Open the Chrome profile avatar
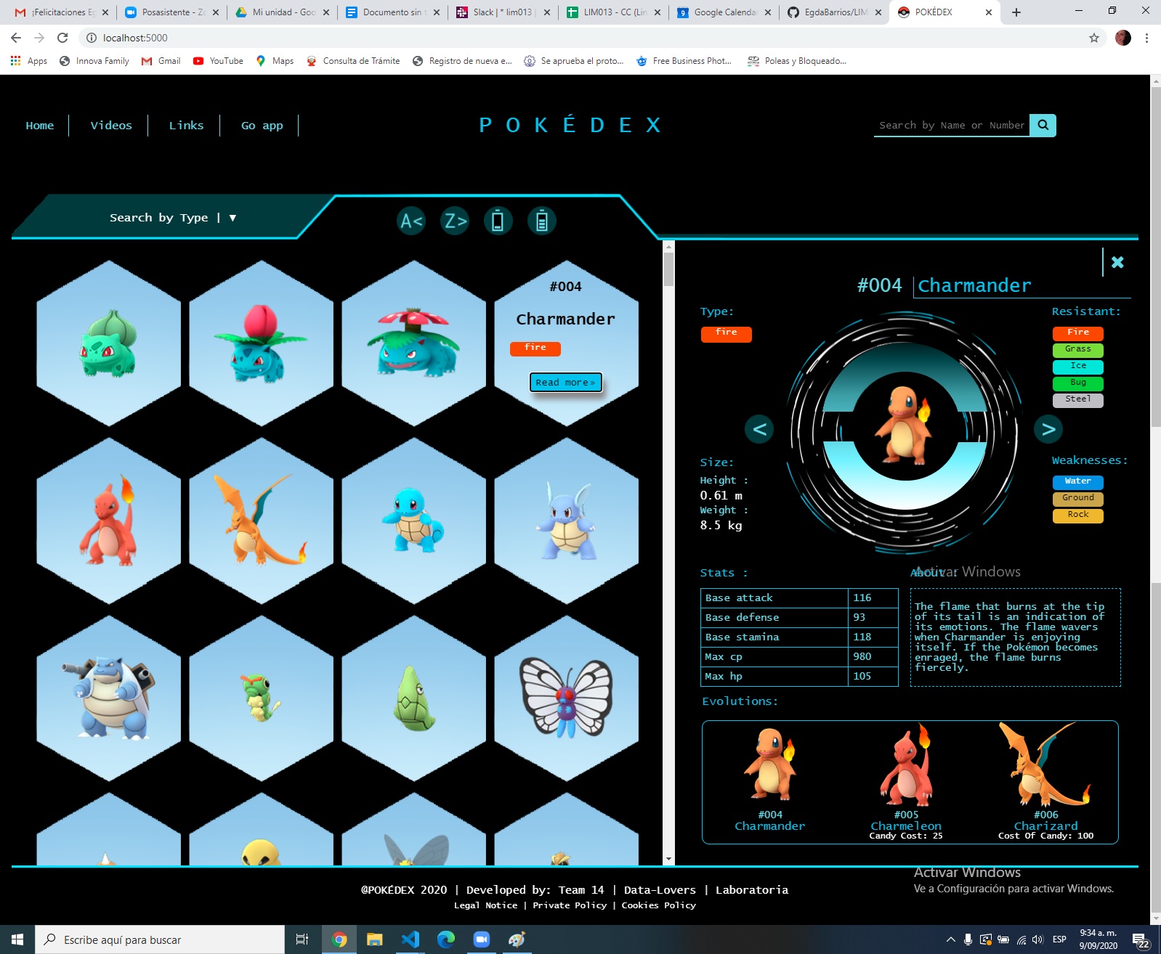This screenshot has width=1161, height=954. pos(1123,38)
